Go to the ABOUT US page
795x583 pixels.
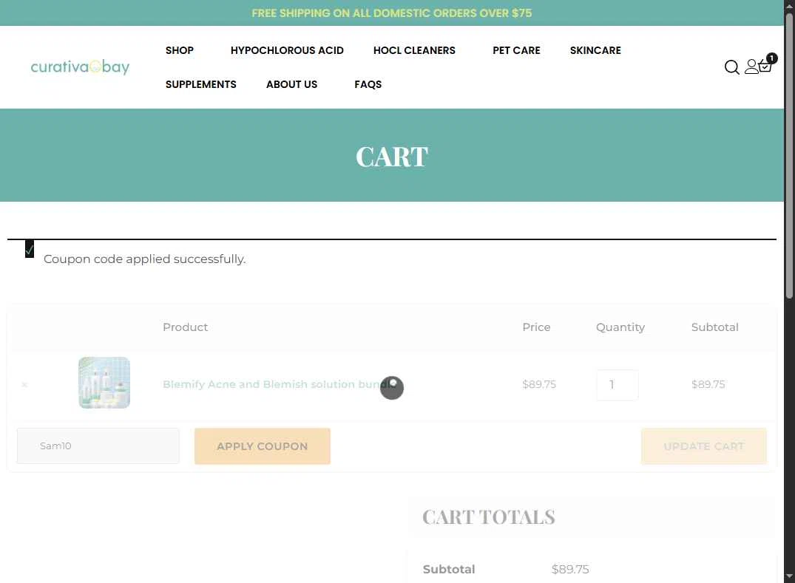[291, 84]
